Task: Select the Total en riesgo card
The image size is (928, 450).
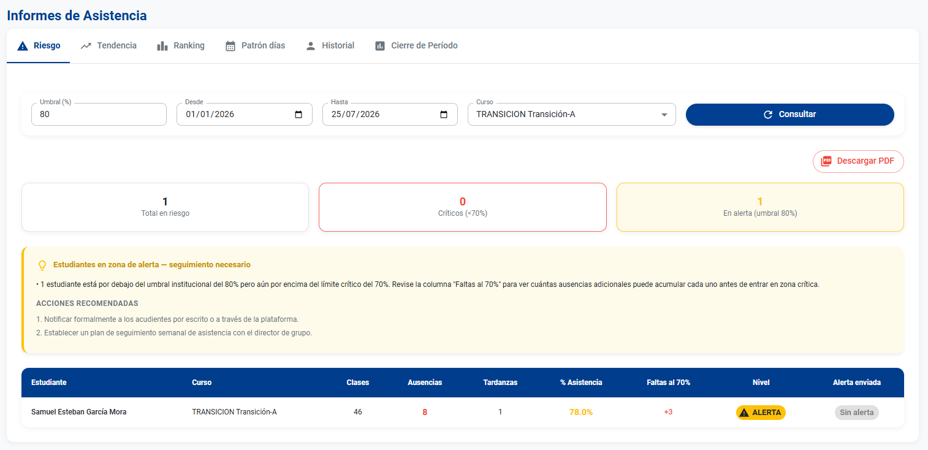Action: (x=165, y=207)
